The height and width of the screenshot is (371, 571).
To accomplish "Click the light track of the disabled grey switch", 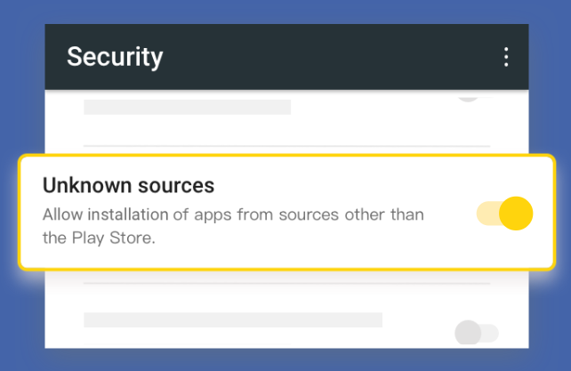I will pos(490,334).
